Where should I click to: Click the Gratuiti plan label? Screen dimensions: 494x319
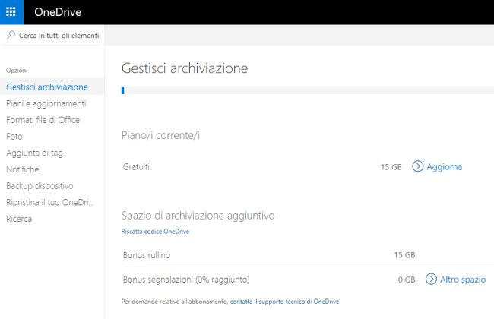pyautogui.click(x=136, y=166)
